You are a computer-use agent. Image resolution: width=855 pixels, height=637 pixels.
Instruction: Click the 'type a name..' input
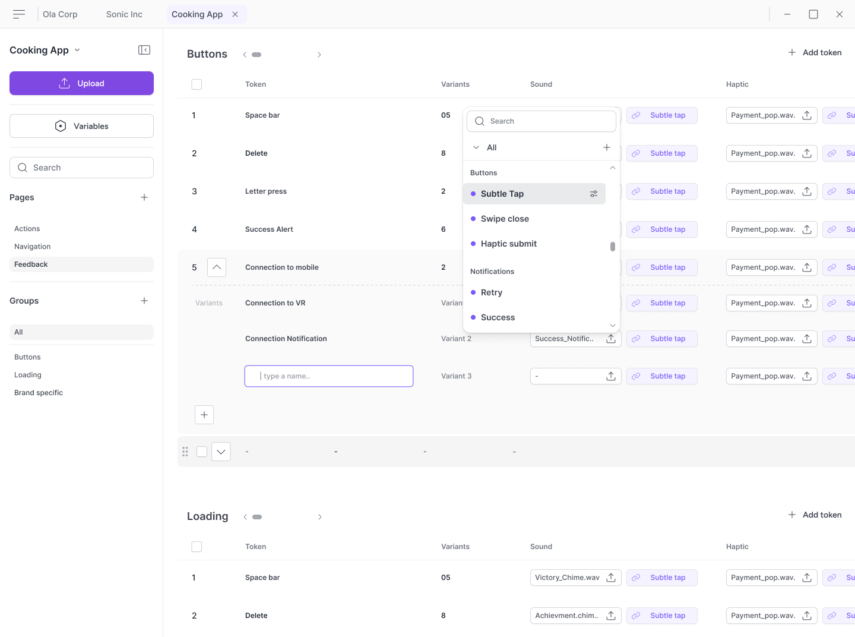tap(329, 376)
